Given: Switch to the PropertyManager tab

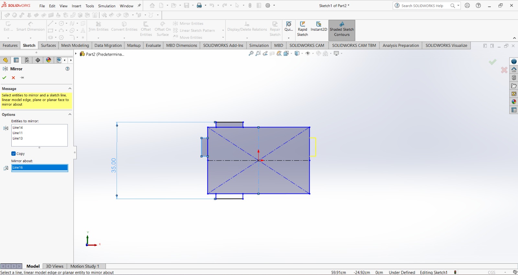Looking at the screenshot, I should pos(16,60).
